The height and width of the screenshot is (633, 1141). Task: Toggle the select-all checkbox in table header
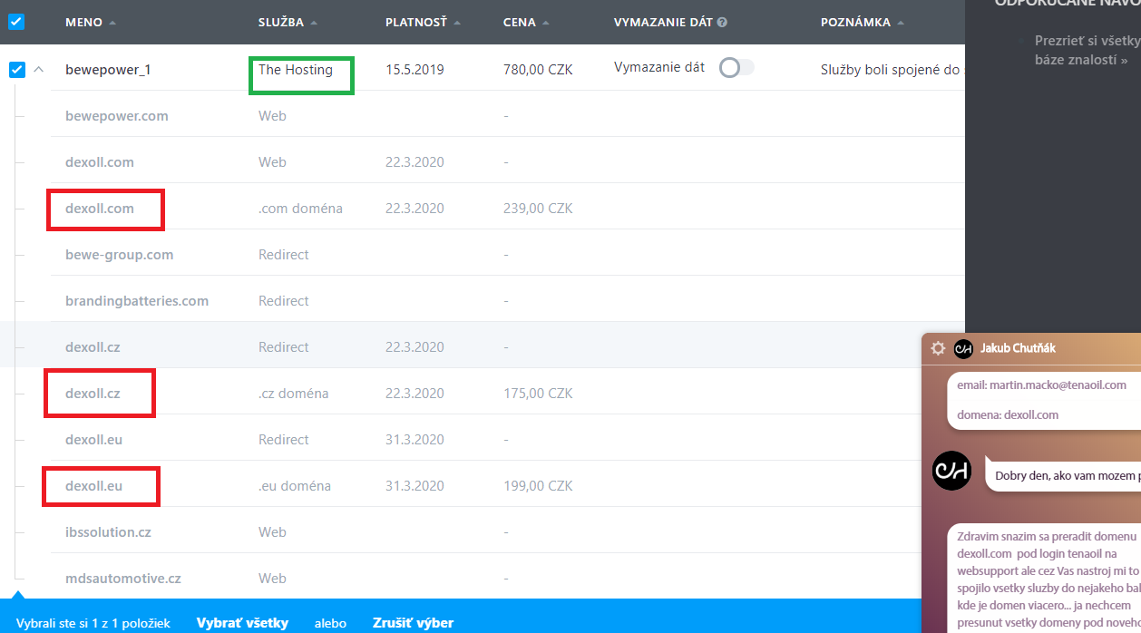(16, 22)
